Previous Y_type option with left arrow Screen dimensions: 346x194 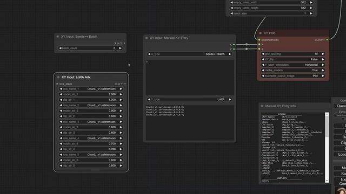(149, 99)
